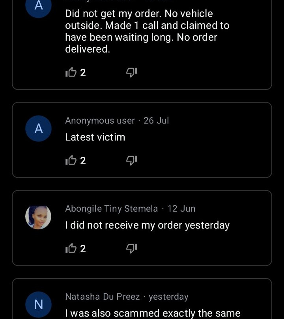Click the "26 Jul" date on anonymous review
The image size is (284, 319).
click(x=156, y=120)
